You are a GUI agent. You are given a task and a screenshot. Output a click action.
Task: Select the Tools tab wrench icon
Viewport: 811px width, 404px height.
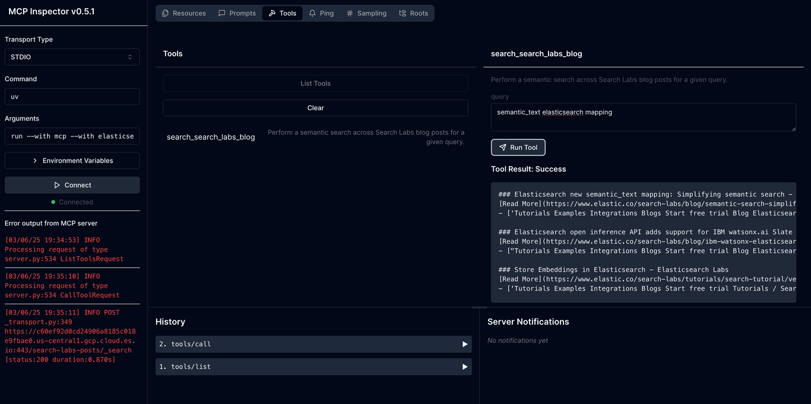(x=272, y=13)
